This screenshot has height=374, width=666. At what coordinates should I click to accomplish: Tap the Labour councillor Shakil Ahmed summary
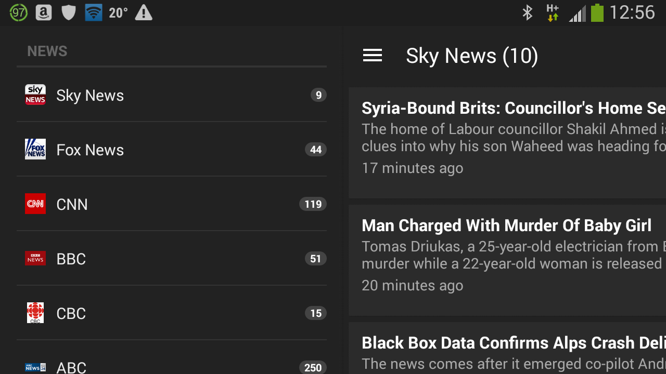pos(514,137)
